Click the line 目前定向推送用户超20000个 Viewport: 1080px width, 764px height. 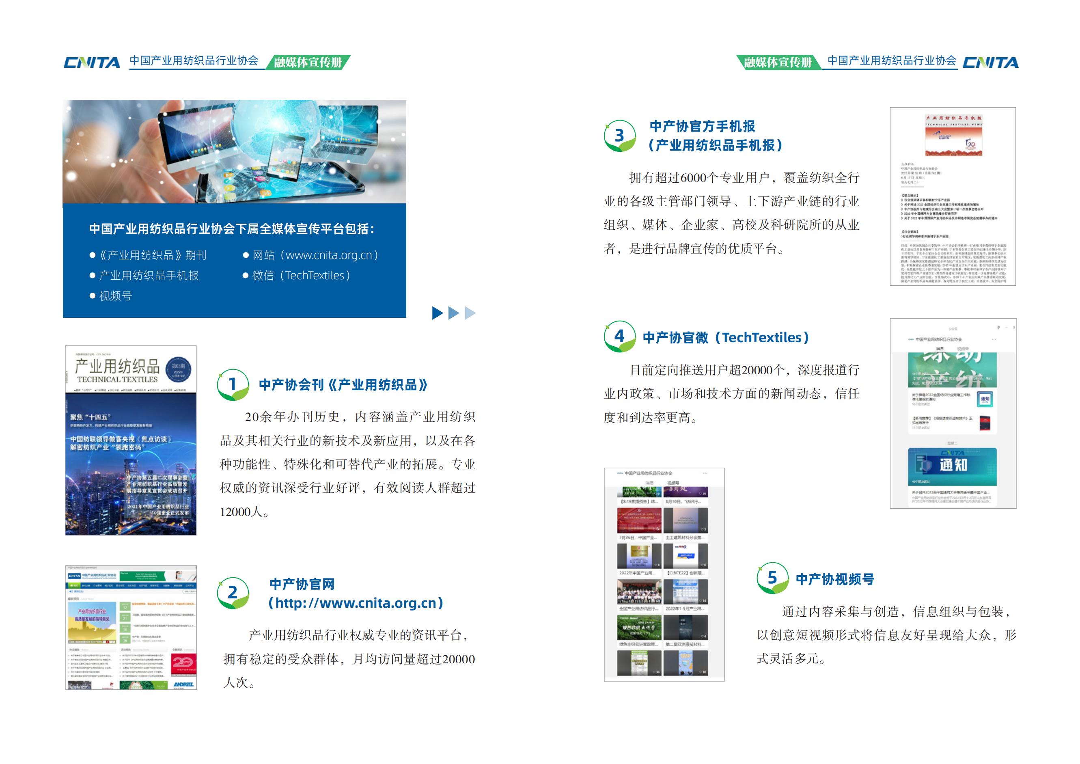[x=745, y=370]
